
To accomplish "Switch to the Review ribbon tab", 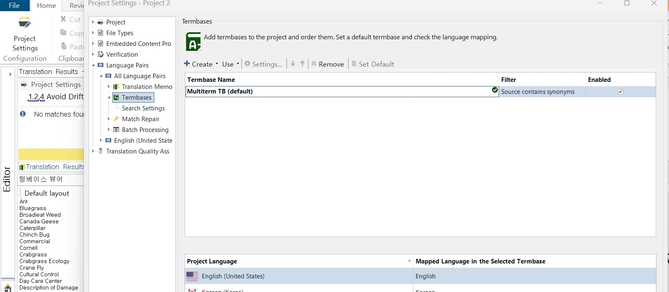I will click(76, 5).
